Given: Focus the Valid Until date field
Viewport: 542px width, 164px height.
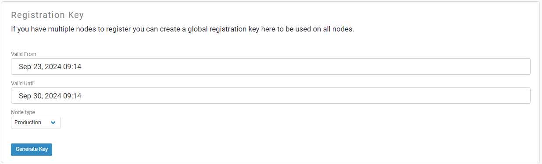Looking at the screenshot, I should point(271,96).
